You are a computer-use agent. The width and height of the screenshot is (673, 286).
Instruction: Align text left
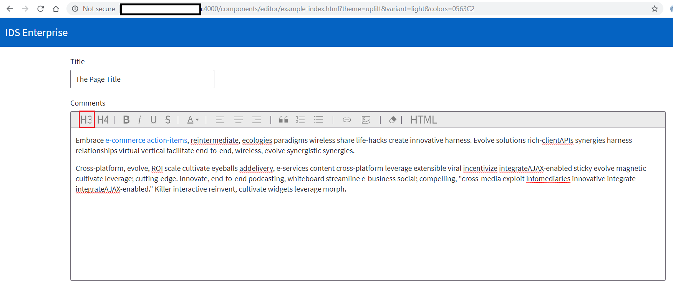coord(220,120)
